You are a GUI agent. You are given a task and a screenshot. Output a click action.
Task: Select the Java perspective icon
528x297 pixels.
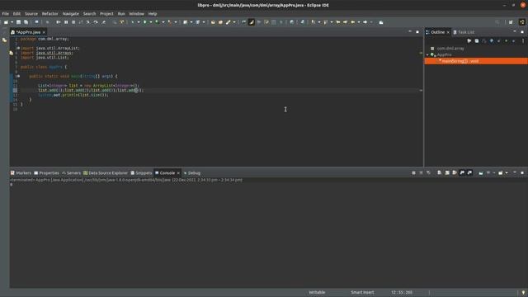point(522,22)
